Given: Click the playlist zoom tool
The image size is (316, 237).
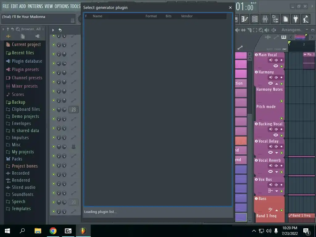Looking at the screenshot, I should point(261,30).
